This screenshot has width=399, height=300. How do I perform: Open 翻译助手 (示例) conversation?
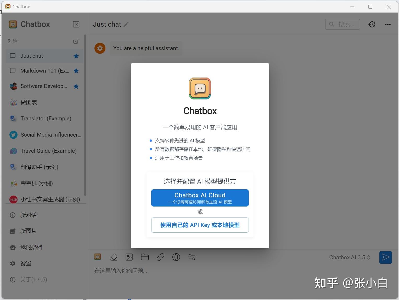tap(44, 167)
